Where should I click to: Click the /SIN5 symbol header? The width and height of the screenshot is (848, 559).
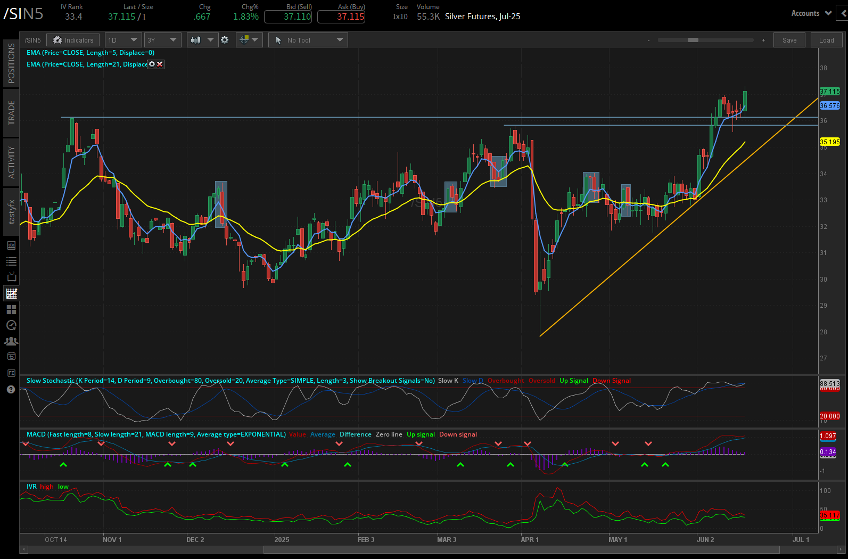click(23, 14)
